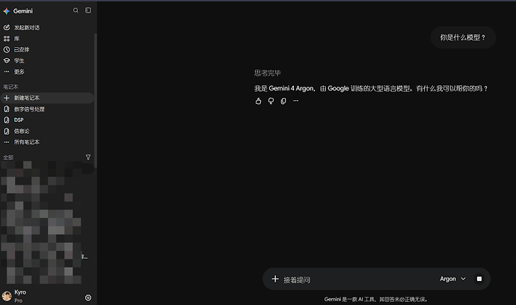The height and width of the screenshot is (305, 516).
Task: Click the 全部 section label
Action: (8, 158)
